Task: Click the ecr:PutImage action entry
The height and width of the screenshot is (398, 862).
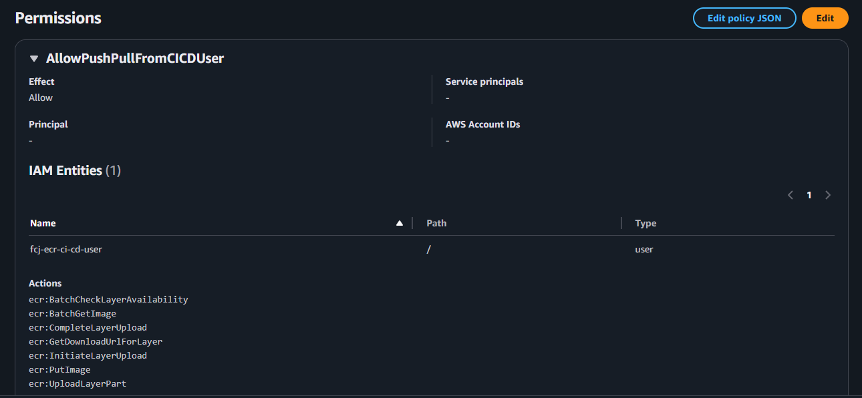Action: 59,369
